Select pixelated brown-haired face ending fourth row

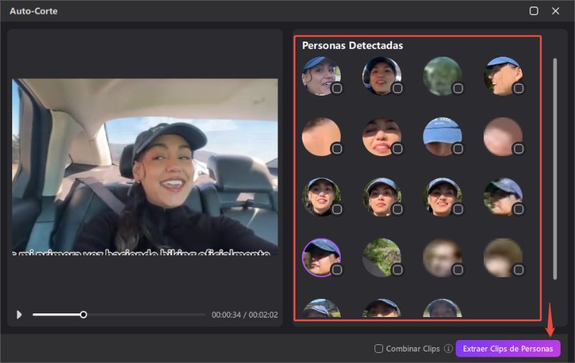pyautogui.click(x=502, y=257)
